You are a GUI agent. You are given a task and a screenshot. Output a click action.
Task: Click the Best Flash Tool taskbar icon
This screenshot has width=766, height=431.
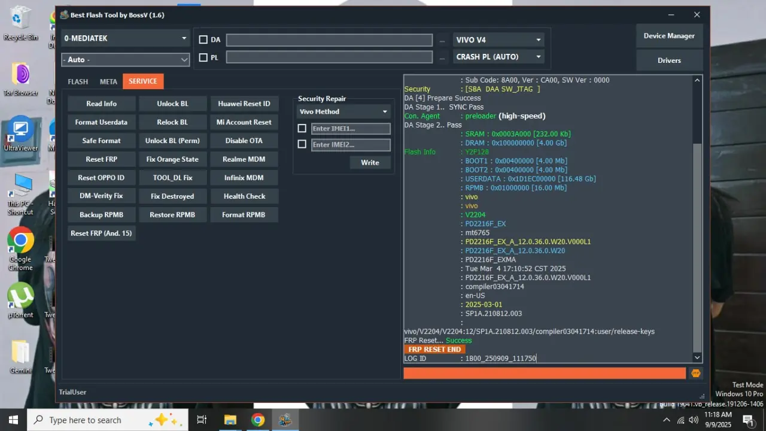[285, 420]
